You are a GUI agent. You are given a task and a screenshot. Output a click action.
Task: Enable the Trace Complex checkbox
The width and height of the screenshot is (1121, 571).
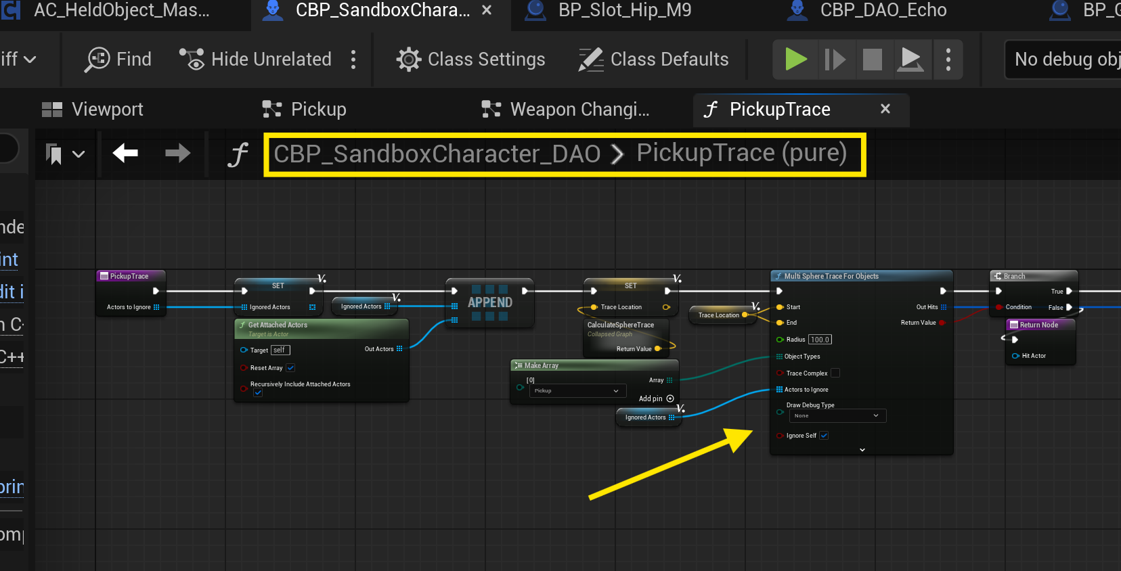pyautogui.click(x=835, y=373)
